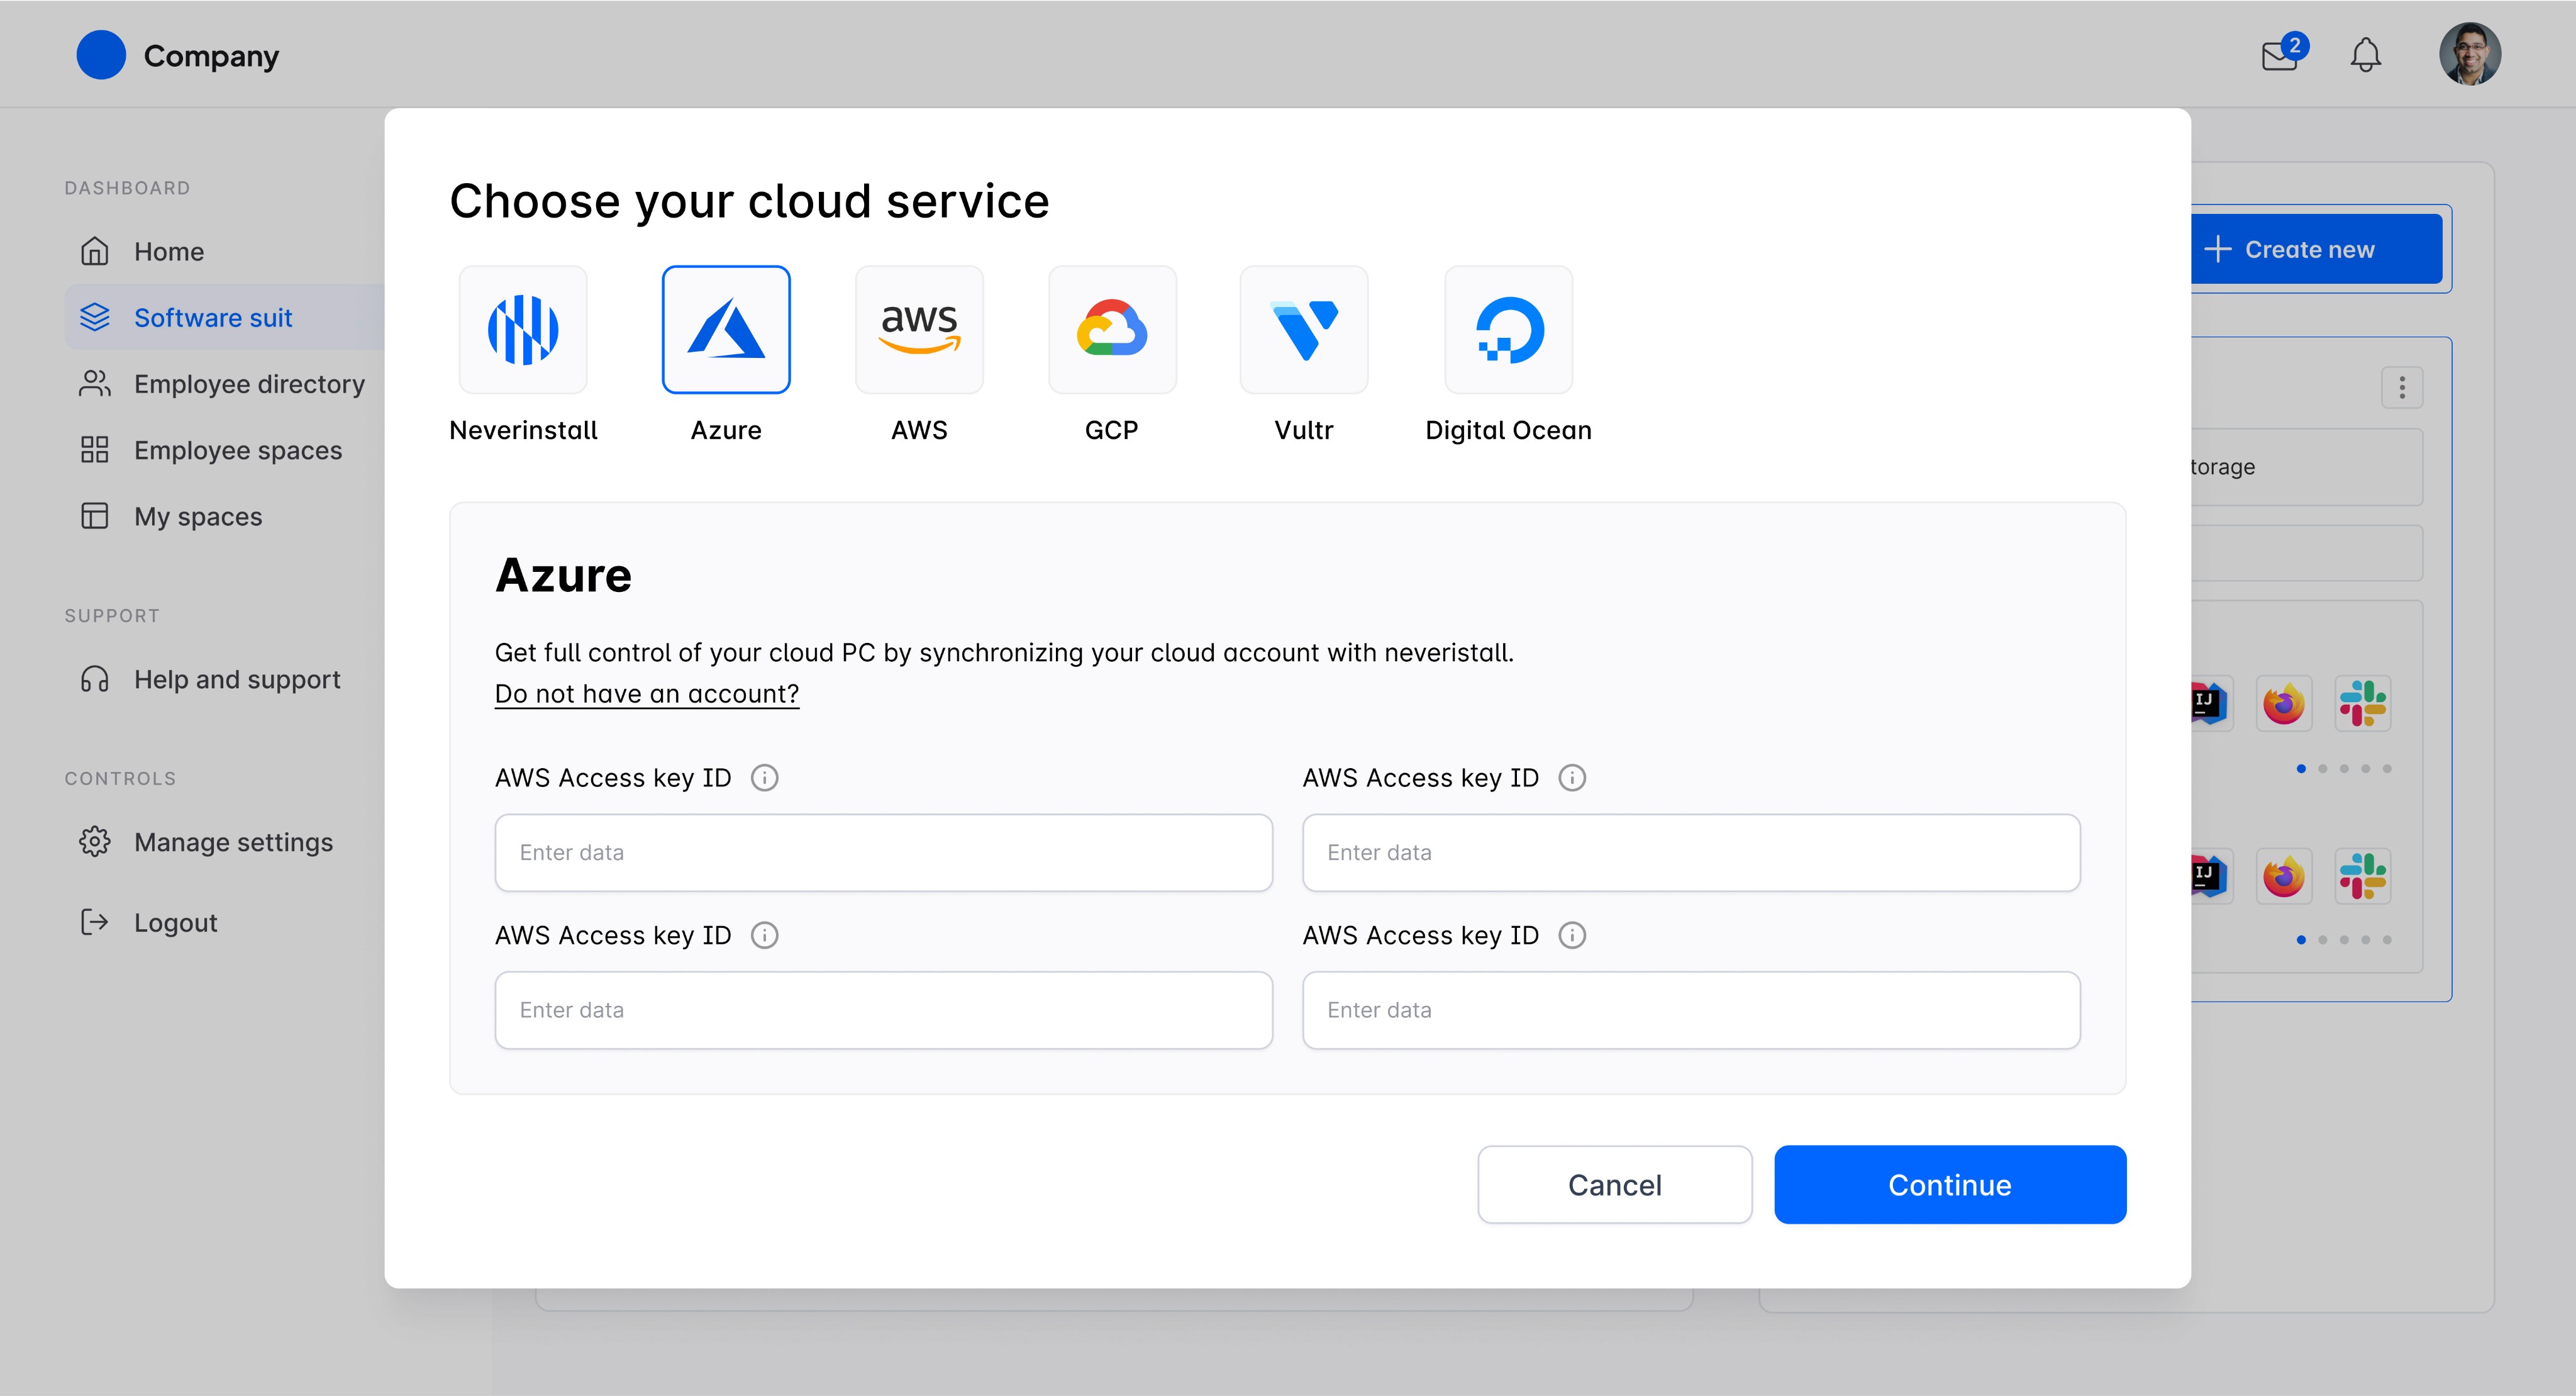Choose the Azure cloud service tile
The image size is (2576, 1396).
[726, 330]
